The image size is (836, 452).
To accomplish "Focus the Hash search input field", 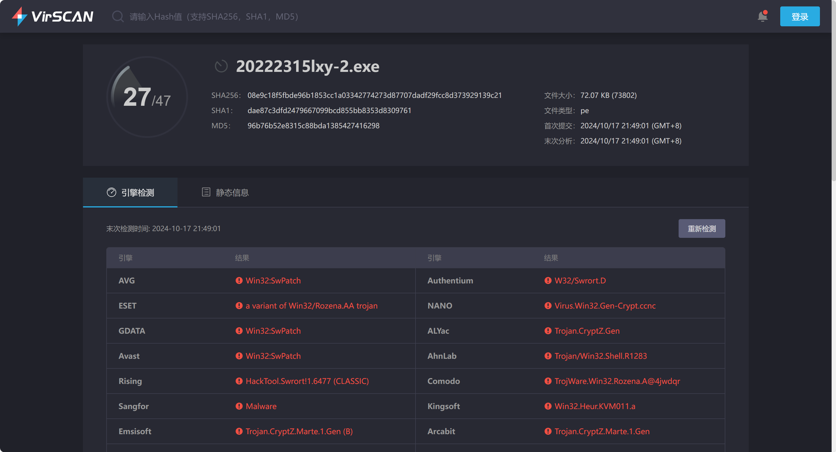I will click(214, 17).
